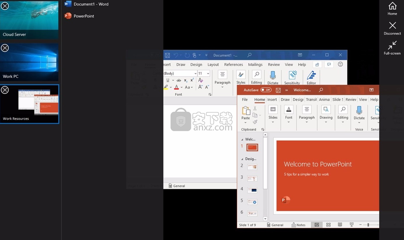Click the Shrink Font icon in Word
The width and height of the screenshot is (404, 240).
click(x=207, y=87)
